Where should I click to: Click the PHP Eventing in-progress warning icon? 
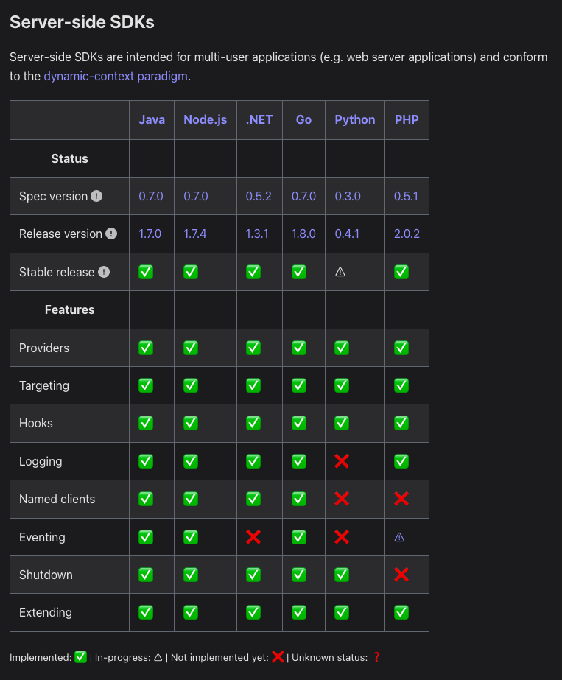[x=400, y=537]
